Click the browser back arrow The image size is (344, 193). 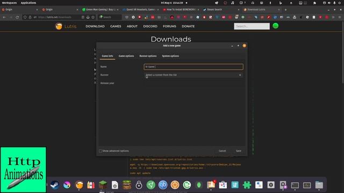coord(4,17)
